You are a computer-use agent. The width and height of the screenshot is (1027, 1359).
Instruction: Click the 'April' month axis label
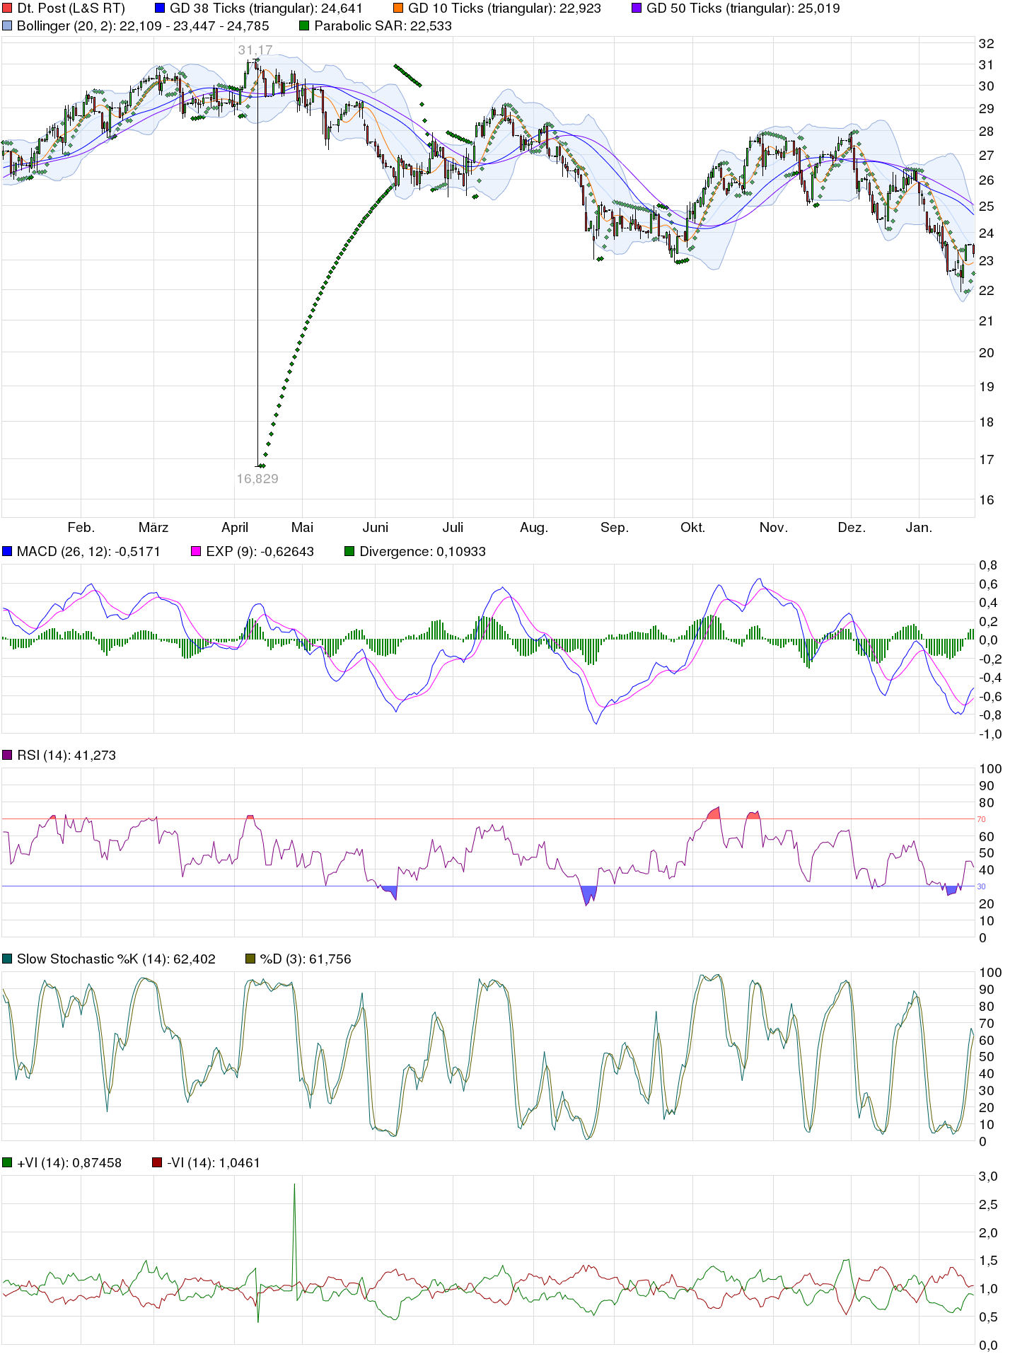pyautogui.click(x=235, y=527)
